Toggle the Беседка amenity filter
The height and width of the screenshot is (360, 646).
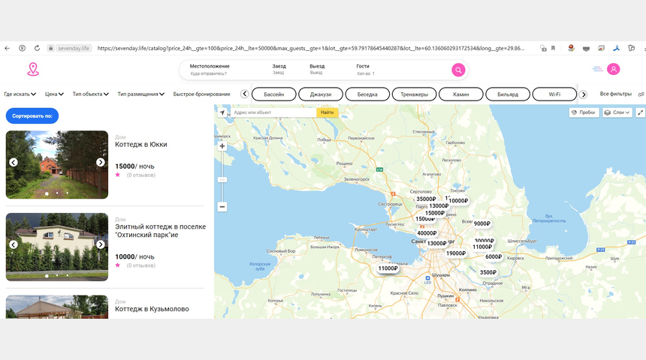tap(367, 94)
